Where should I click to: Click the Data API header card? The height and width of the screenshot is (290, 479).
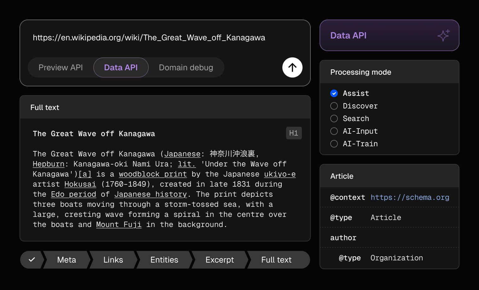[x=390, y=35]
